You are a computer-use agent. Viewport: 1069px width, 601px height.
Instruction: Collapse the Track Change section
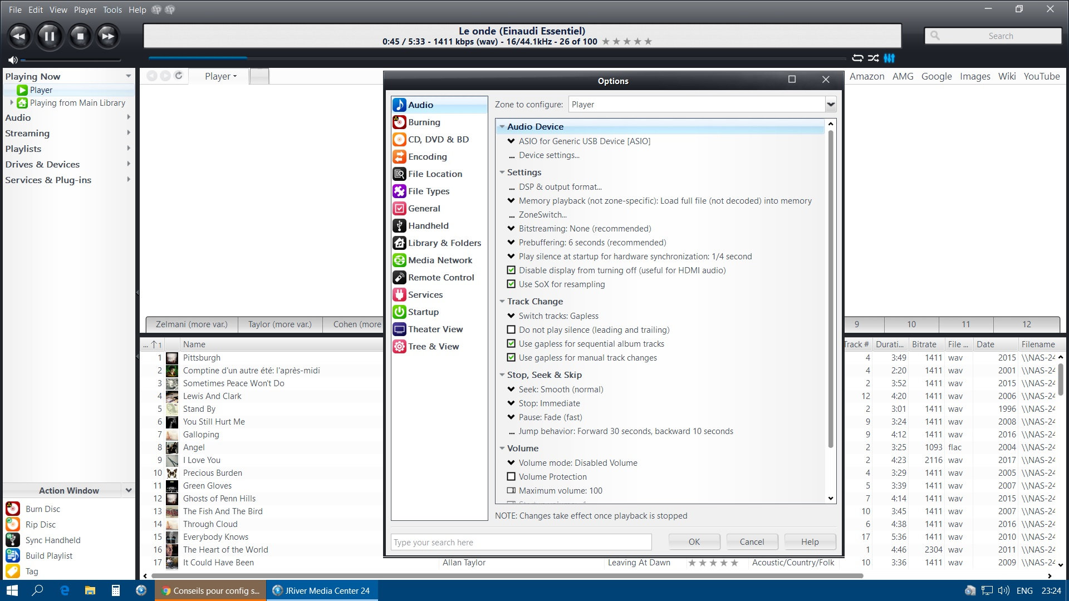pyautogui.click(x=502, y=302)
